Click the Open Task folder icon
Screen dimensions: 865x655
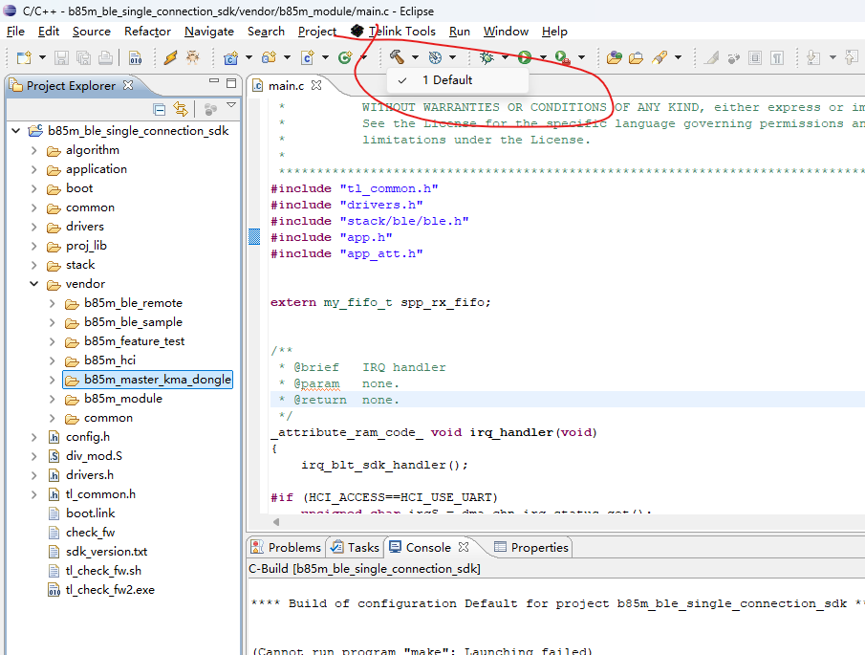coord(636,57)
